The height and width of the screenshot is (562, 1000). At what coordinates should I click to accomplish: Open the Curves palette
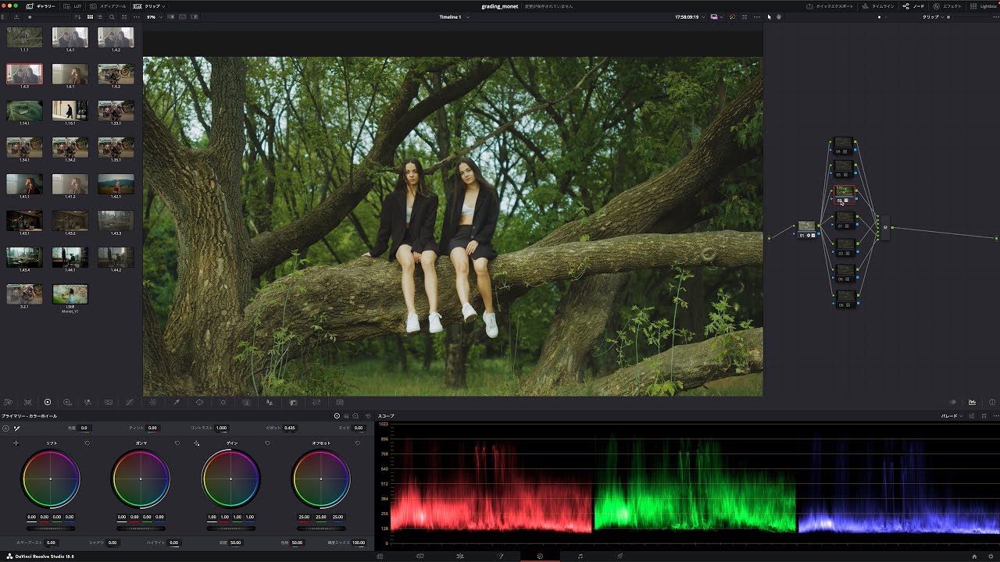[x=129, y=402]
